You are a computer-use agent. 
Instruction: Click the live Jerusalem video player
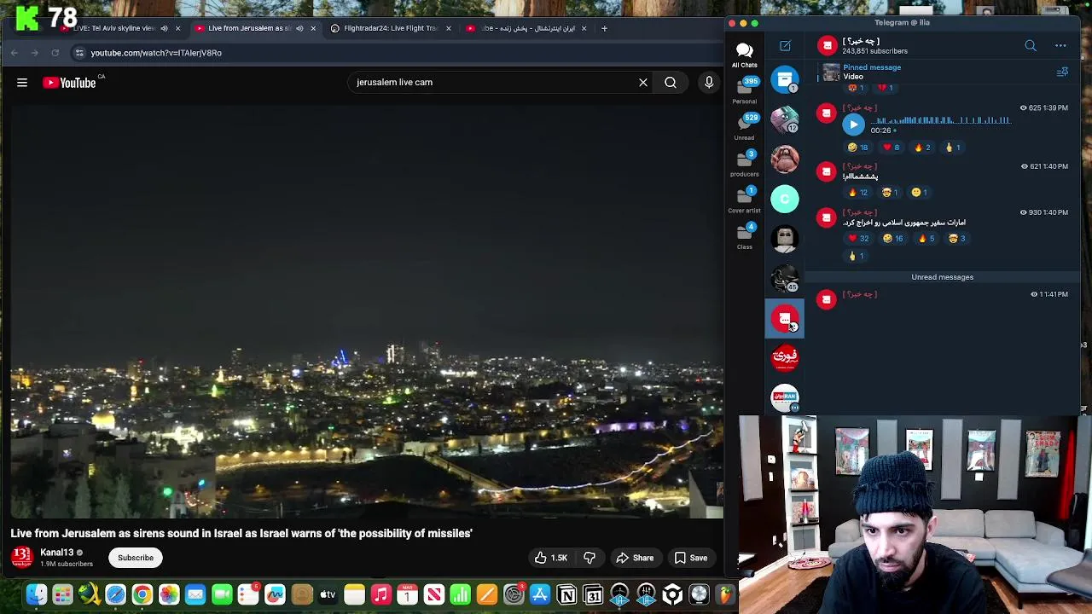pyautogui.click(x=367, y=311)
